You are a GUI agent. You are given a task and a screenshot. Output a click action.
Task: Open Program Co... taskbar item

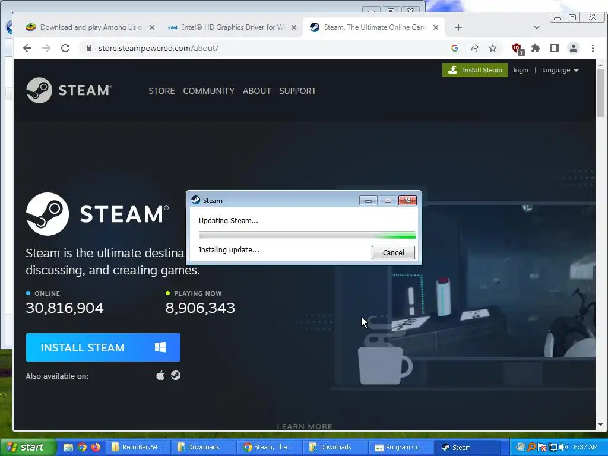(401, 447)
